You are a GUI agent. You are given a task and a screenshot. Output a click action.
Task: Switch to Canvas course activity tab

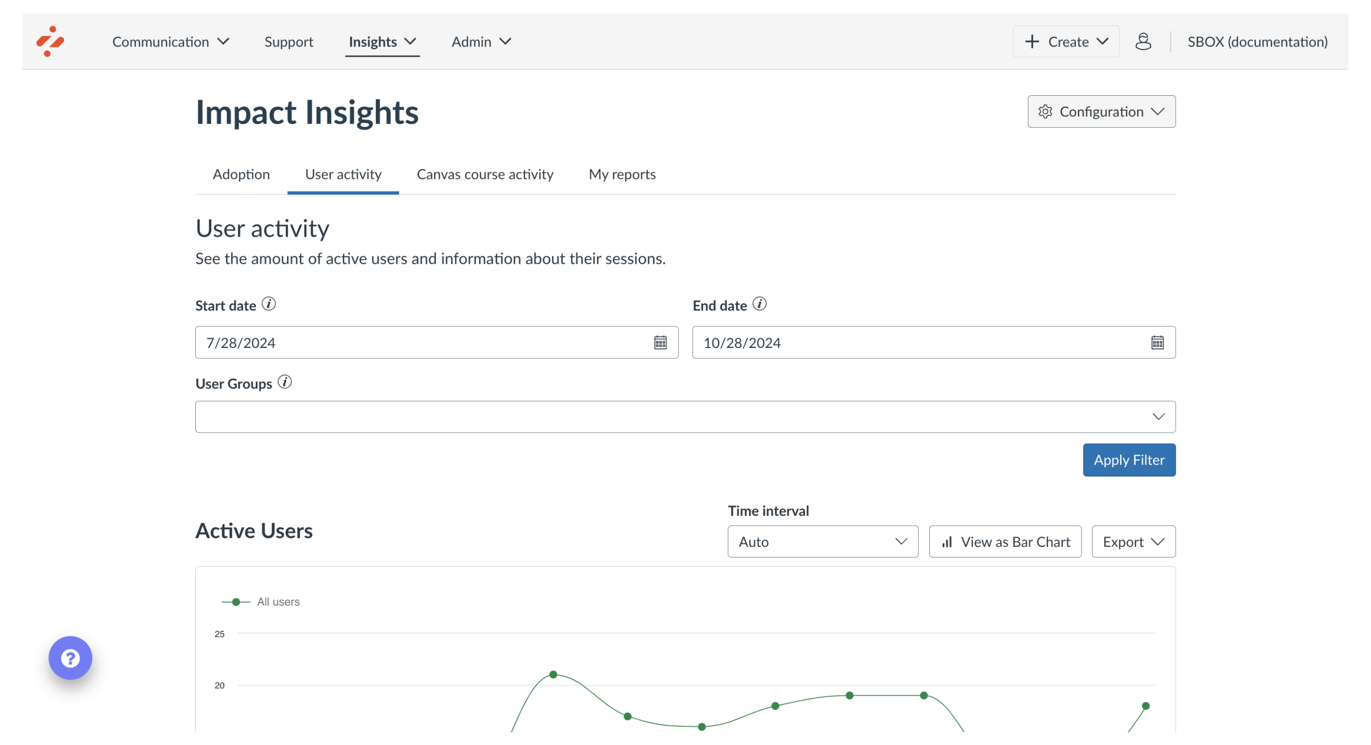(x=485, y=173)
